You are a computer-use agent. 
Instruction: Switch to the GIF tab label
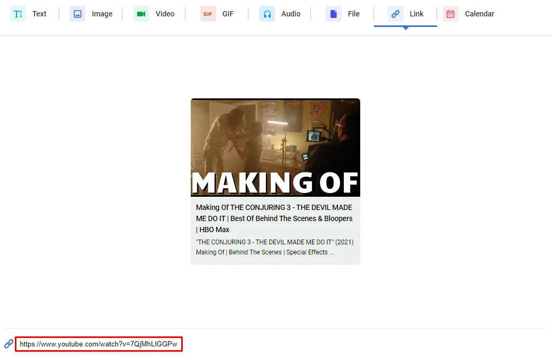(228, 14)
